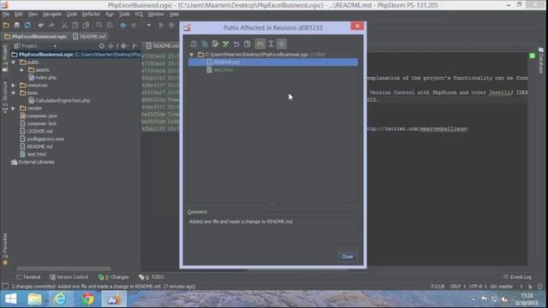
Task: Click the Paste icon in main toolbar
Action: [86, 25]
